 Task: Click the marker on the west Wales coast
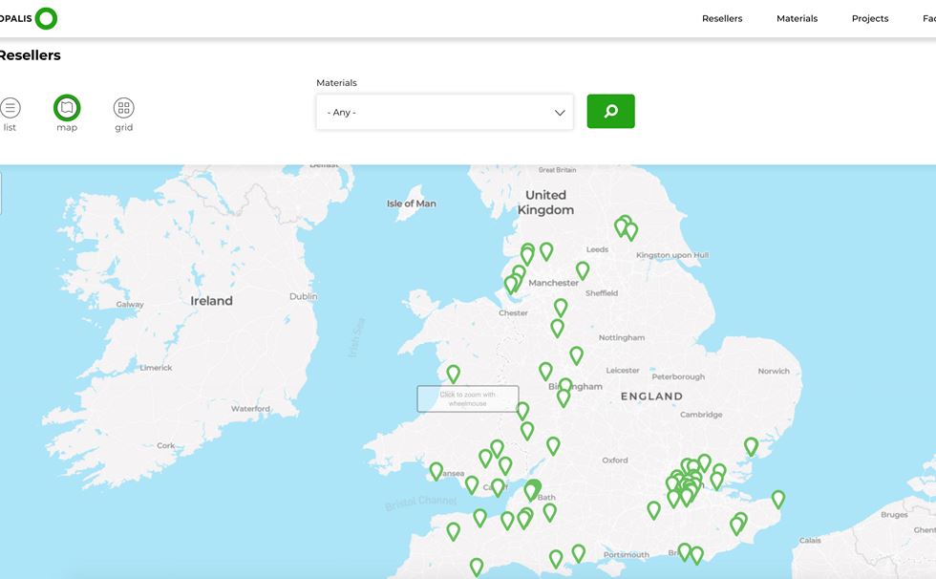(x=454, y=374)
